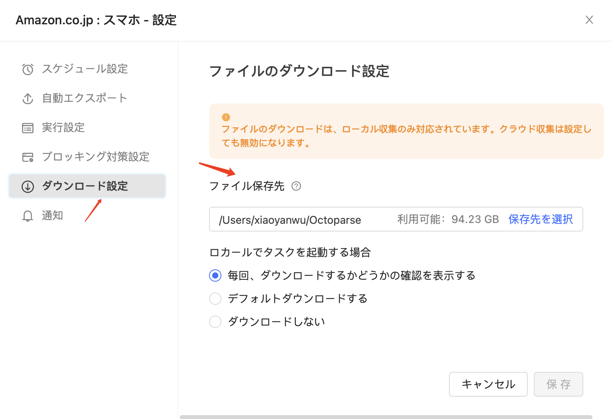Click the download arrow icon beside ダウンロード設定

coord(28,187)
